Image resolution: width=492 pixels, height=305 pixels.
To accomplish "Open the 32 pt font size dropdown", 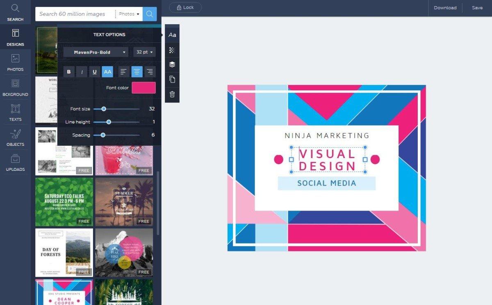I will [144, 52].
